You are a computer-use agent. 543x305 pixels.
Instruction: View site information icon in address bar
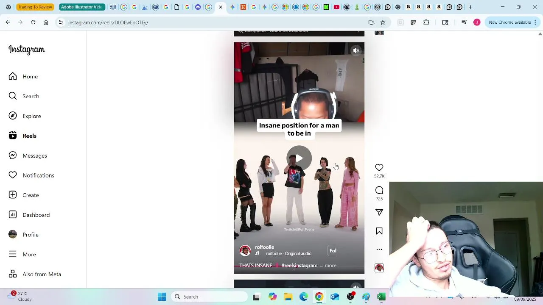[61, 22]
